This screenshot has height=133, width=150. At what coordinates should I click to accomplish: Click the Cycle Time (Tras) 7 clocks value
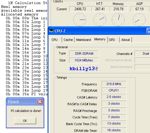coord(114,117)
